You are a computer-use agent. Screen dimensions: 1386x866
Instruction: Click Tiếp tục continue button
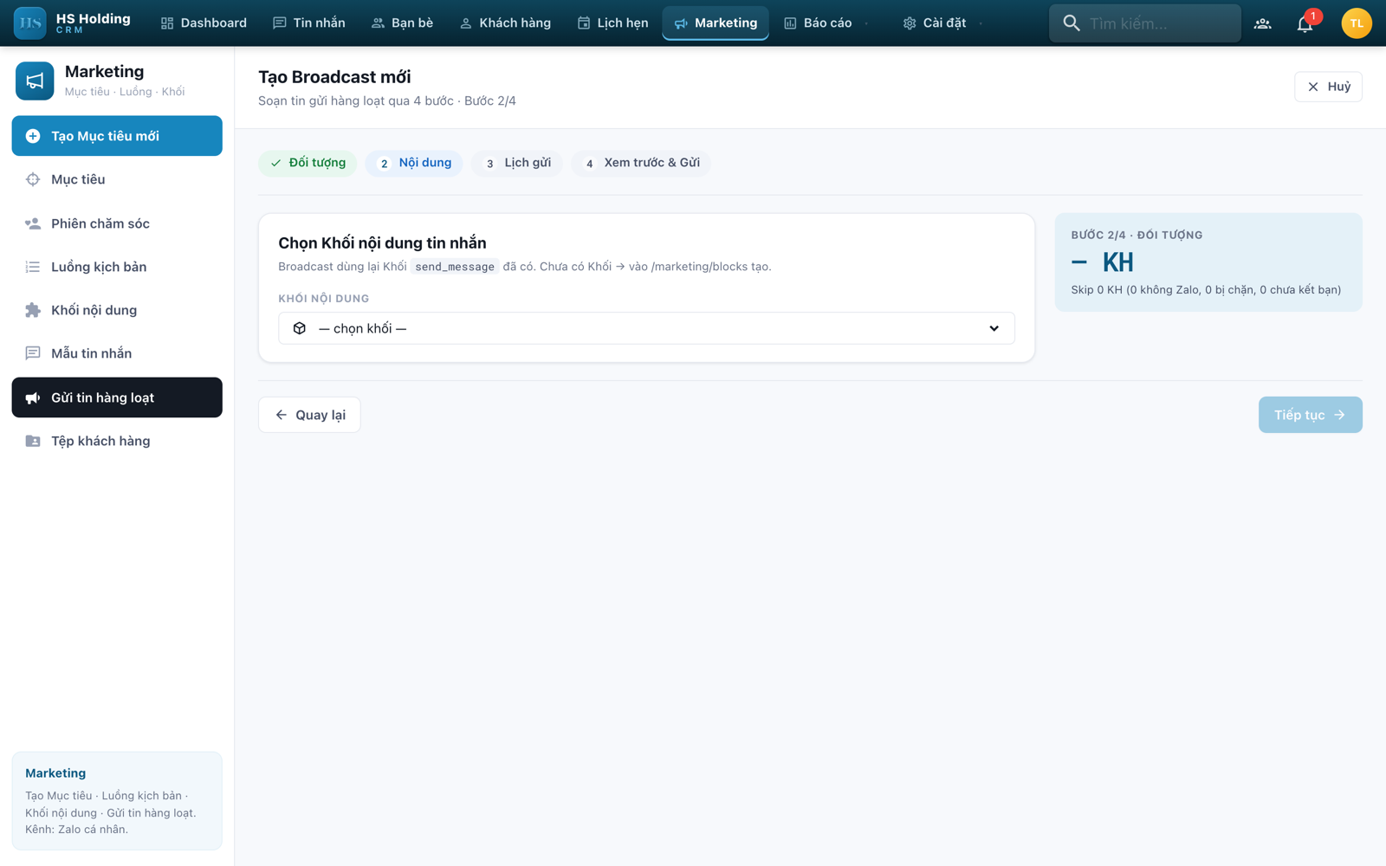coord(1310,415)
